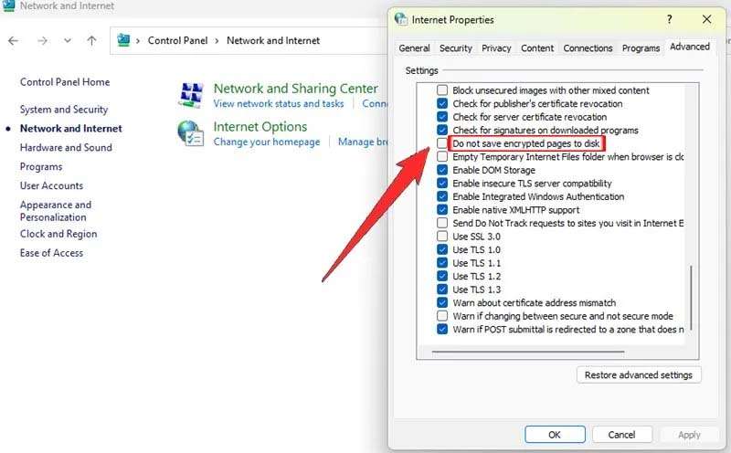Toggle Enable native XMLHTTP support
The width and height of the screenshot is (731, 453).
pos(442,210)
